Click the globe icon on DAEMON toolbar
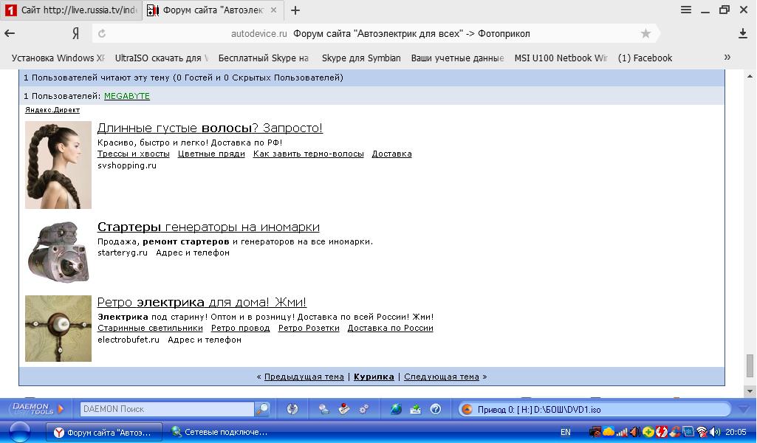757x443 pixels. coord(396,409)
